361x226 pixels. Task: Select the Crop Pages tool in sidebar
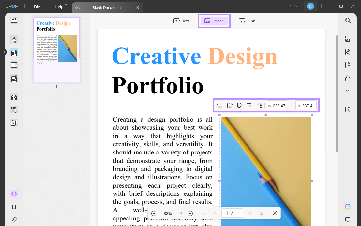(14, 110)
